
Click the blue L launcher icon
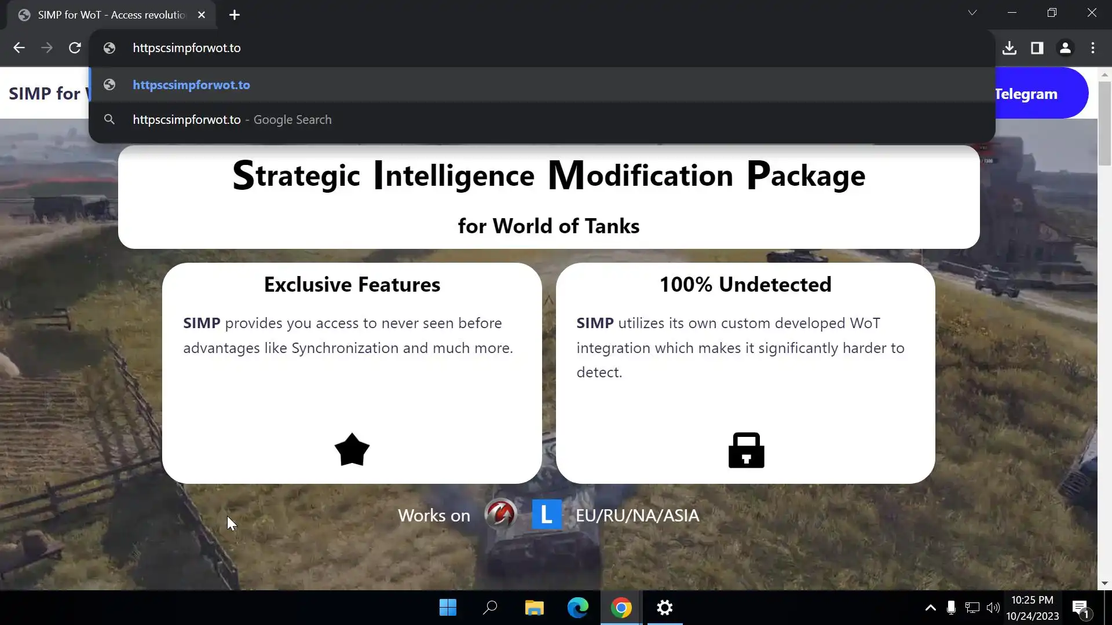coord(546,514)
